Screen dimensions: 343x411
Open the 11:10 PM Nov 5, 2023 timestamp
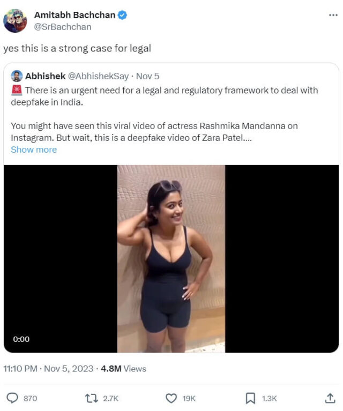click(x=48, y=369)
